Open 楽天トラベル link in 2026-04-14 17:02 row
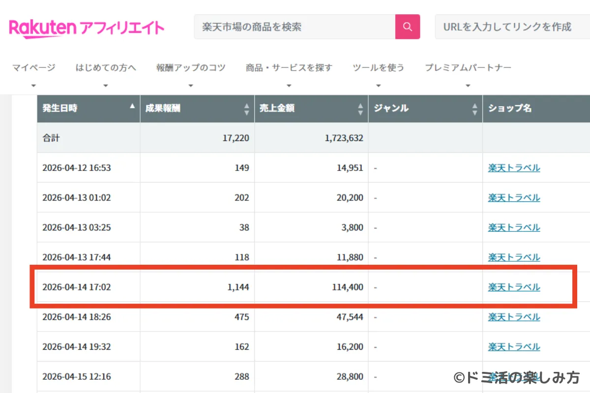Image resolution: width=590 pixels, height=393 pixels. 514,287
